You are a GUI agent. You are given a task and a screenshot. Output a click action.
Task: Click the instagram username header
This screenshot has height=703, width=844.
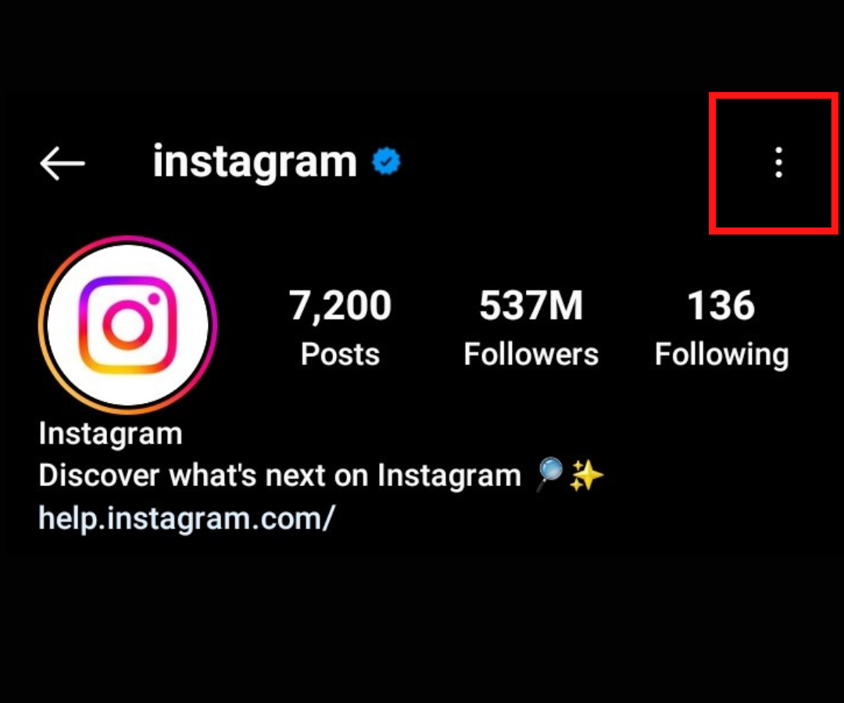pyautogui.click(x=255, y=162)
